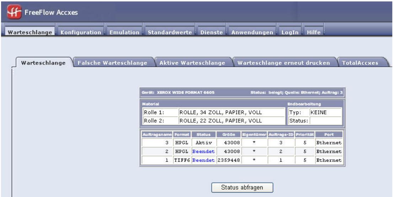Click the Typ: label under Endbearbeitung
393x197 pixels.
point(295,112)
